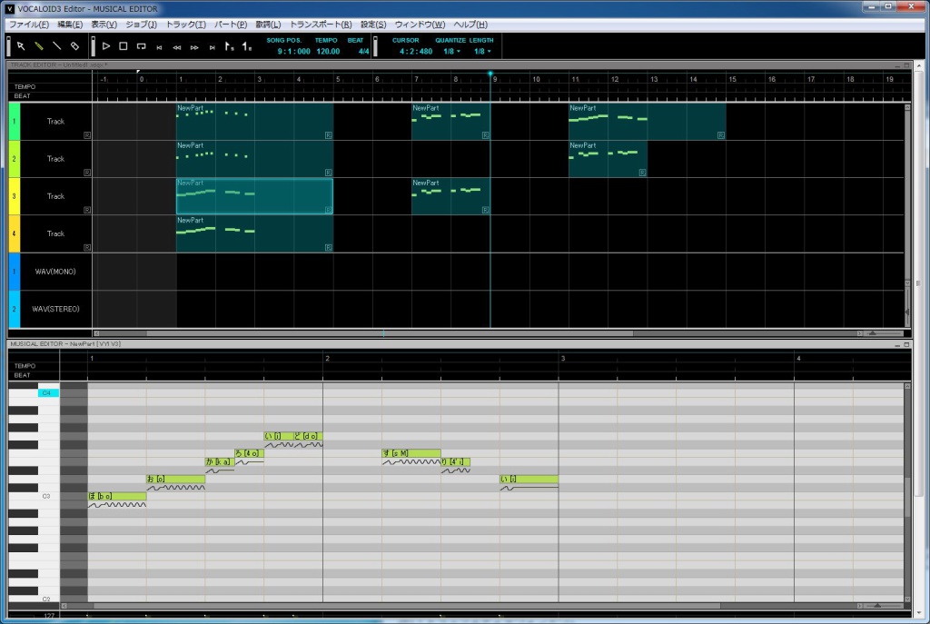The image size is (930, 624).
Task: Stop playback with the stop button
Action: (124, 45)
